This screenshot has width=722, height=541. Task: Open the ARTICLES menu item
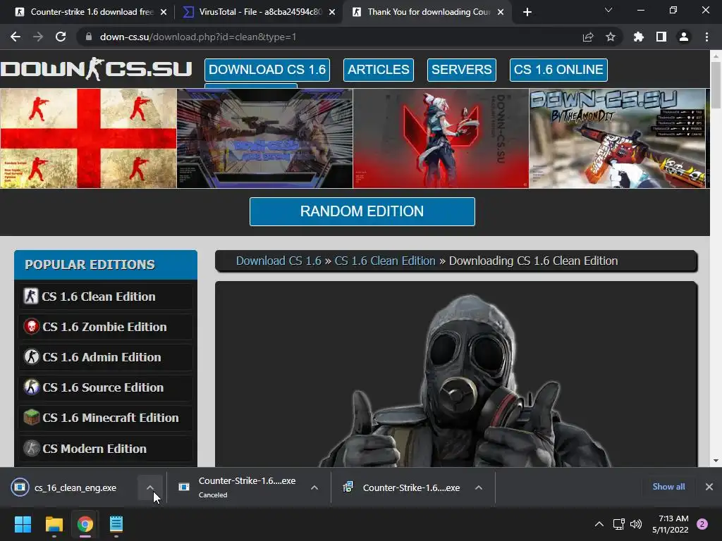(x=379, y=70)
